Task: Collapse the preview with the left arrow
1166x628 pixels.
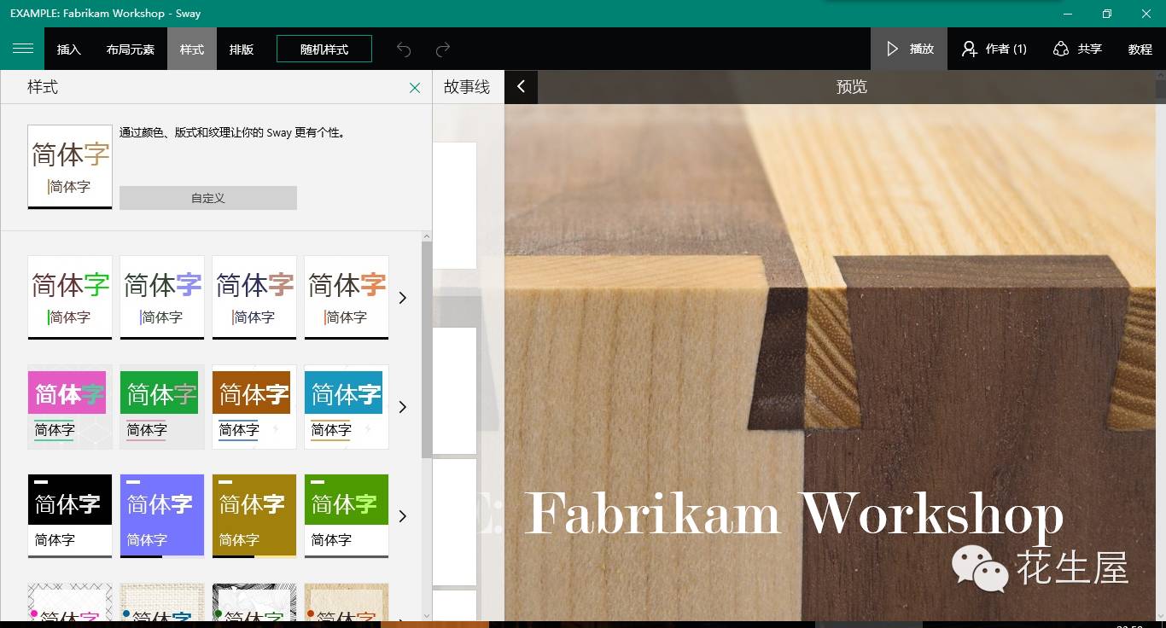Action: pyautogui.click(x=521, y=87)
